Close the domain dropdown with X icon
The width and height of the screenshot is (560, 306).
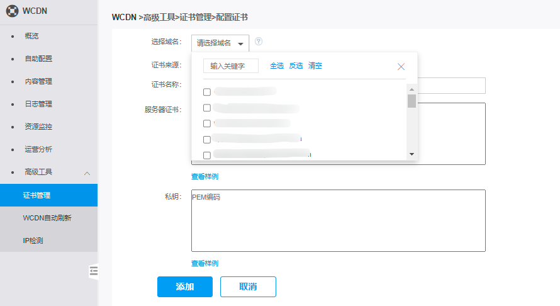click(x=401, y=66)
